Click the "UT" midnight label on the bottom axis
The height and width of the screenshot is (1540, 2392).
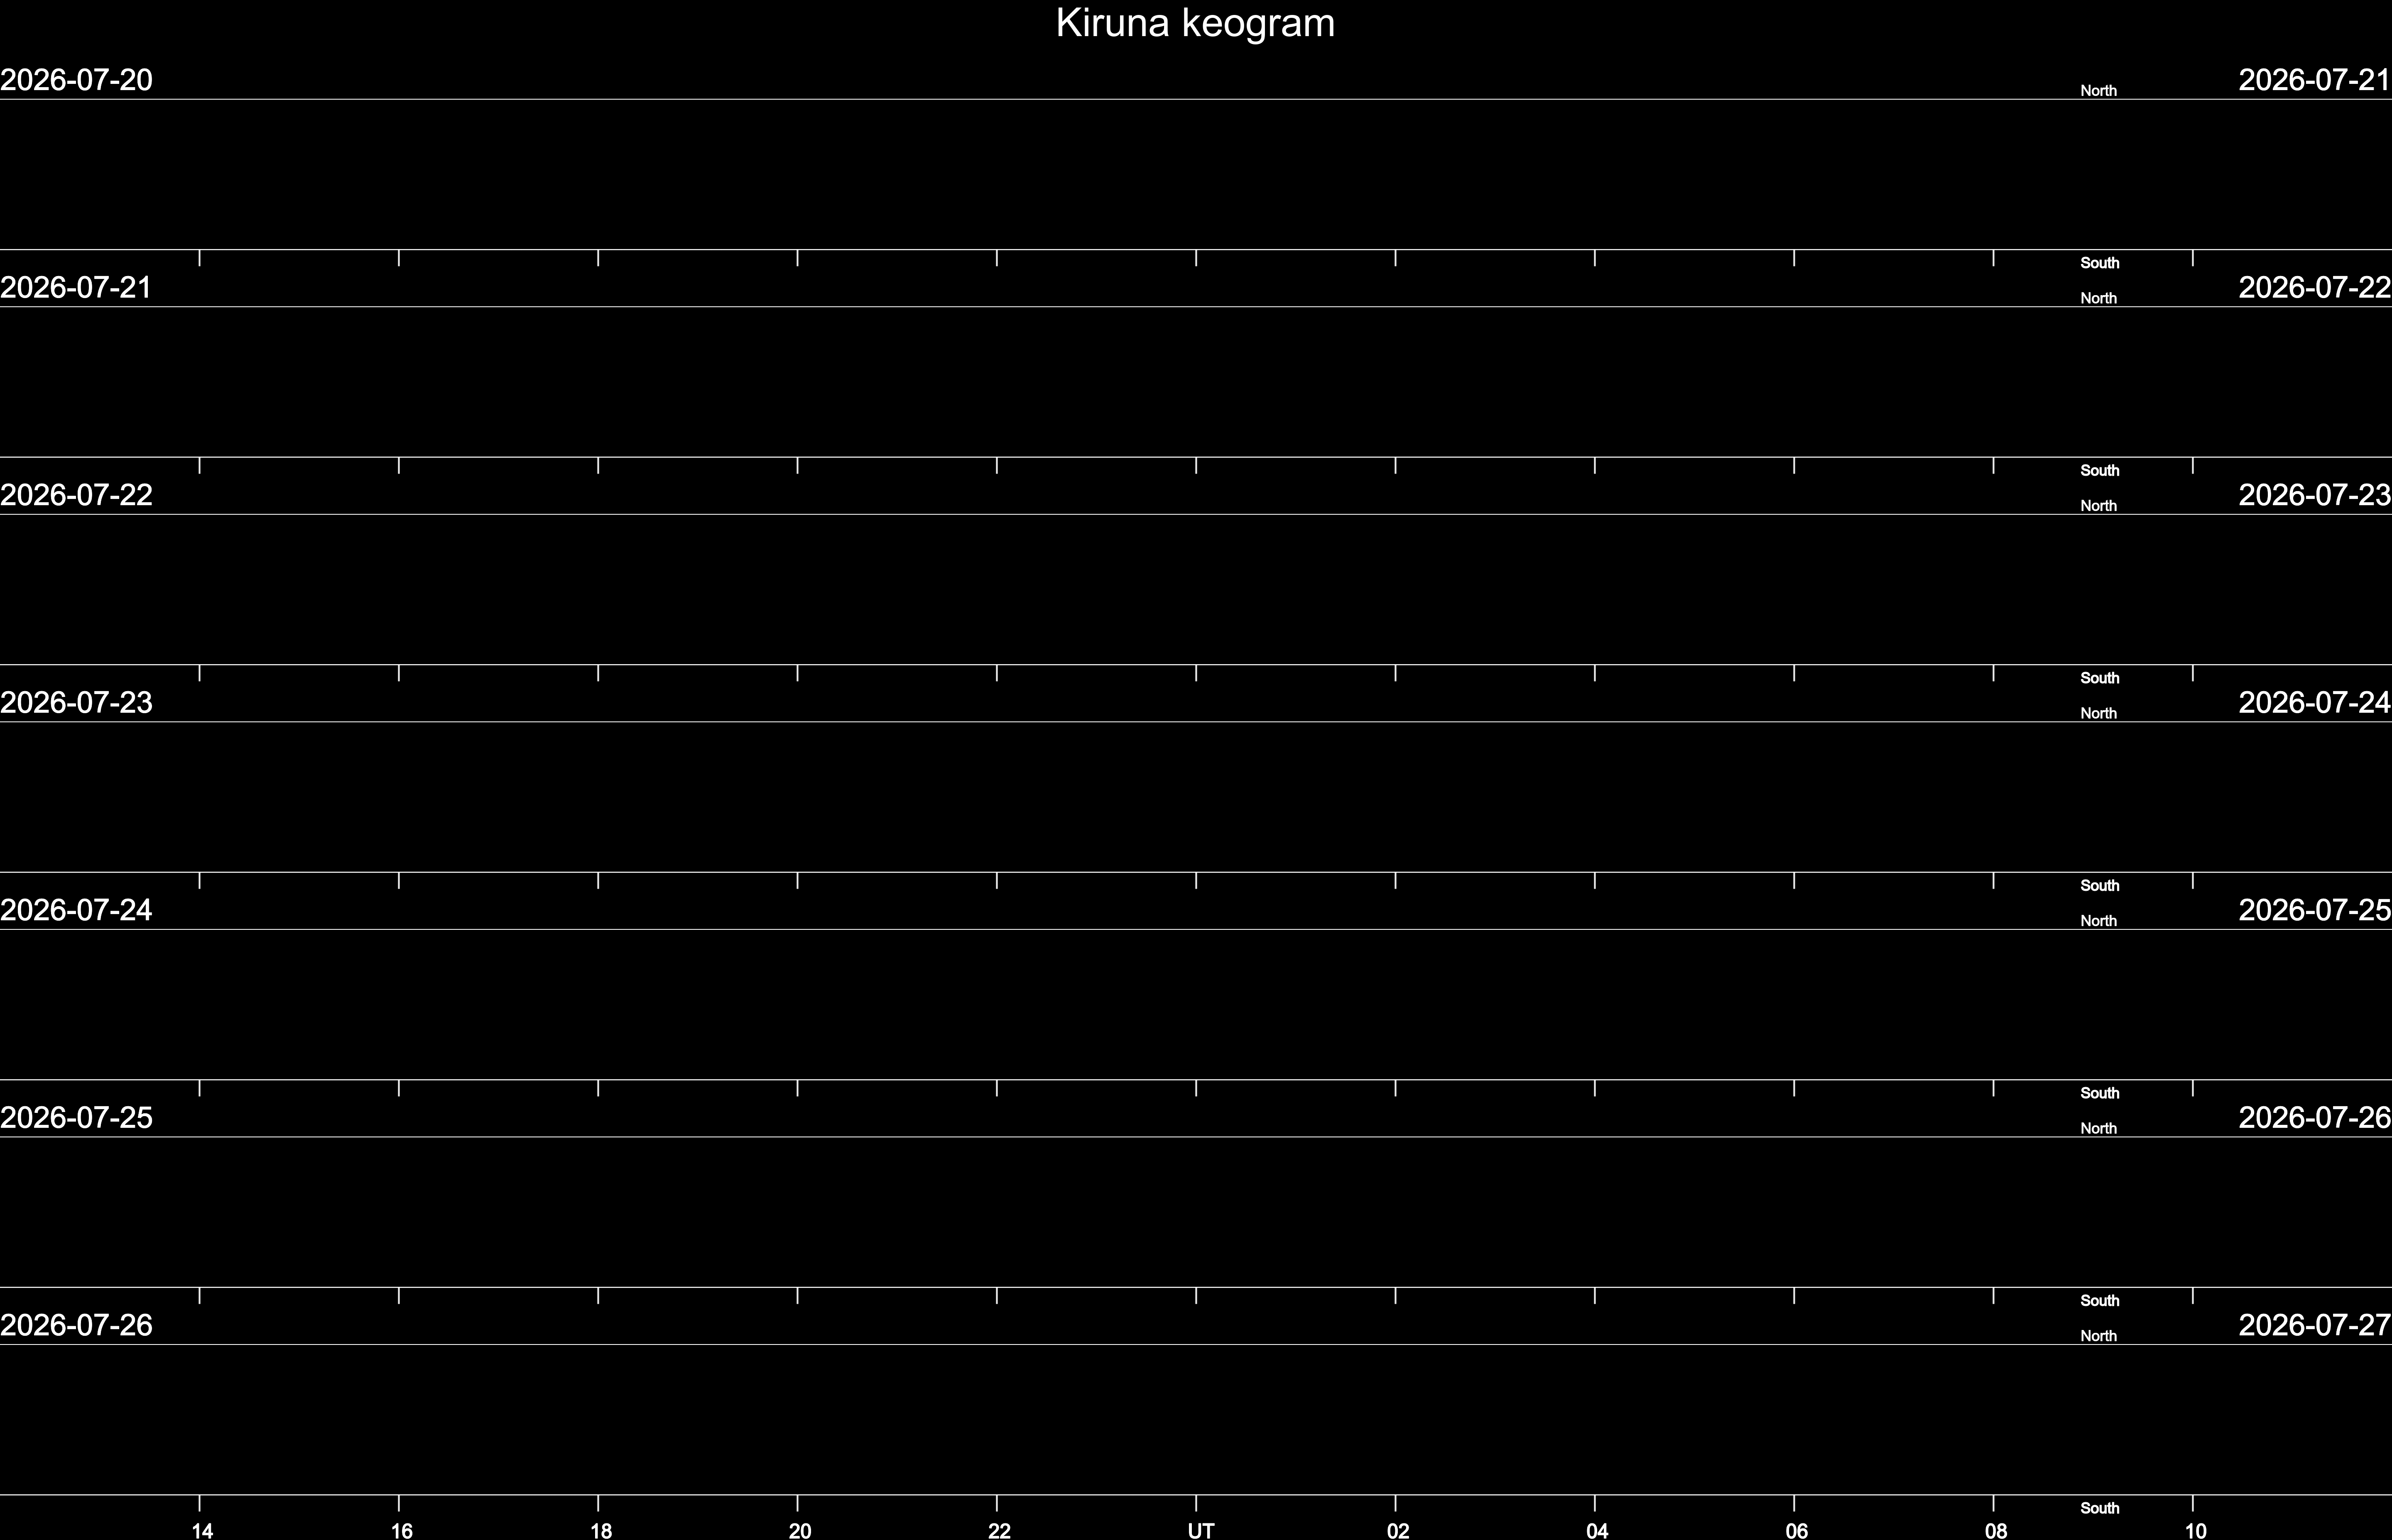coord(1201,1530)
